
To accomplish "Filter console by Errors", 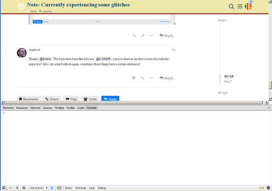I will (x=69, y=188).
